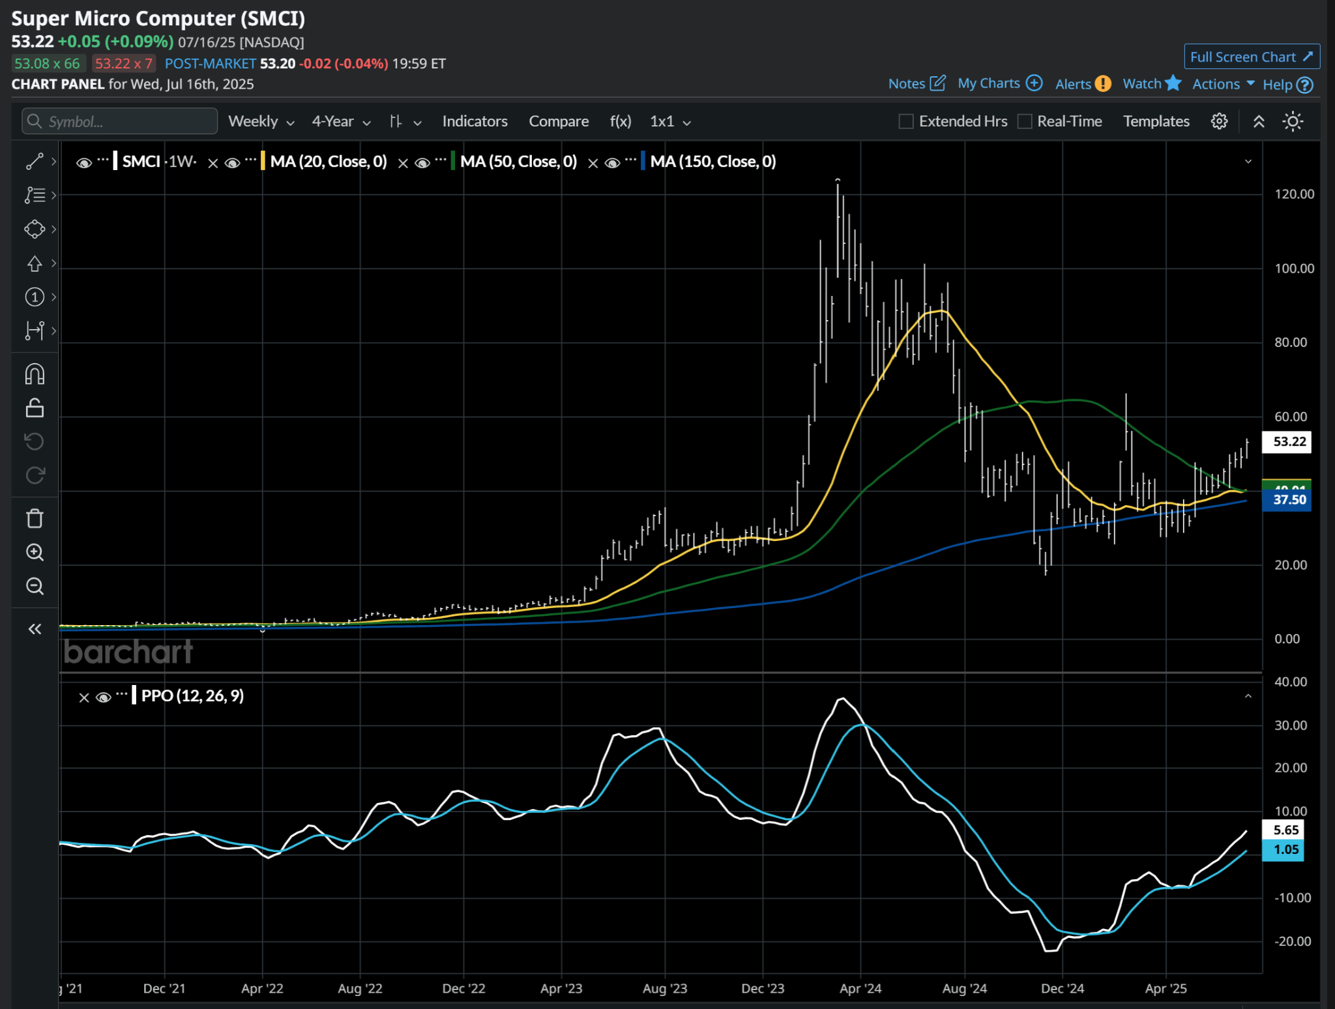Open the 1x1 layout dropdown

pyautogui.click(x=670, y=121)
